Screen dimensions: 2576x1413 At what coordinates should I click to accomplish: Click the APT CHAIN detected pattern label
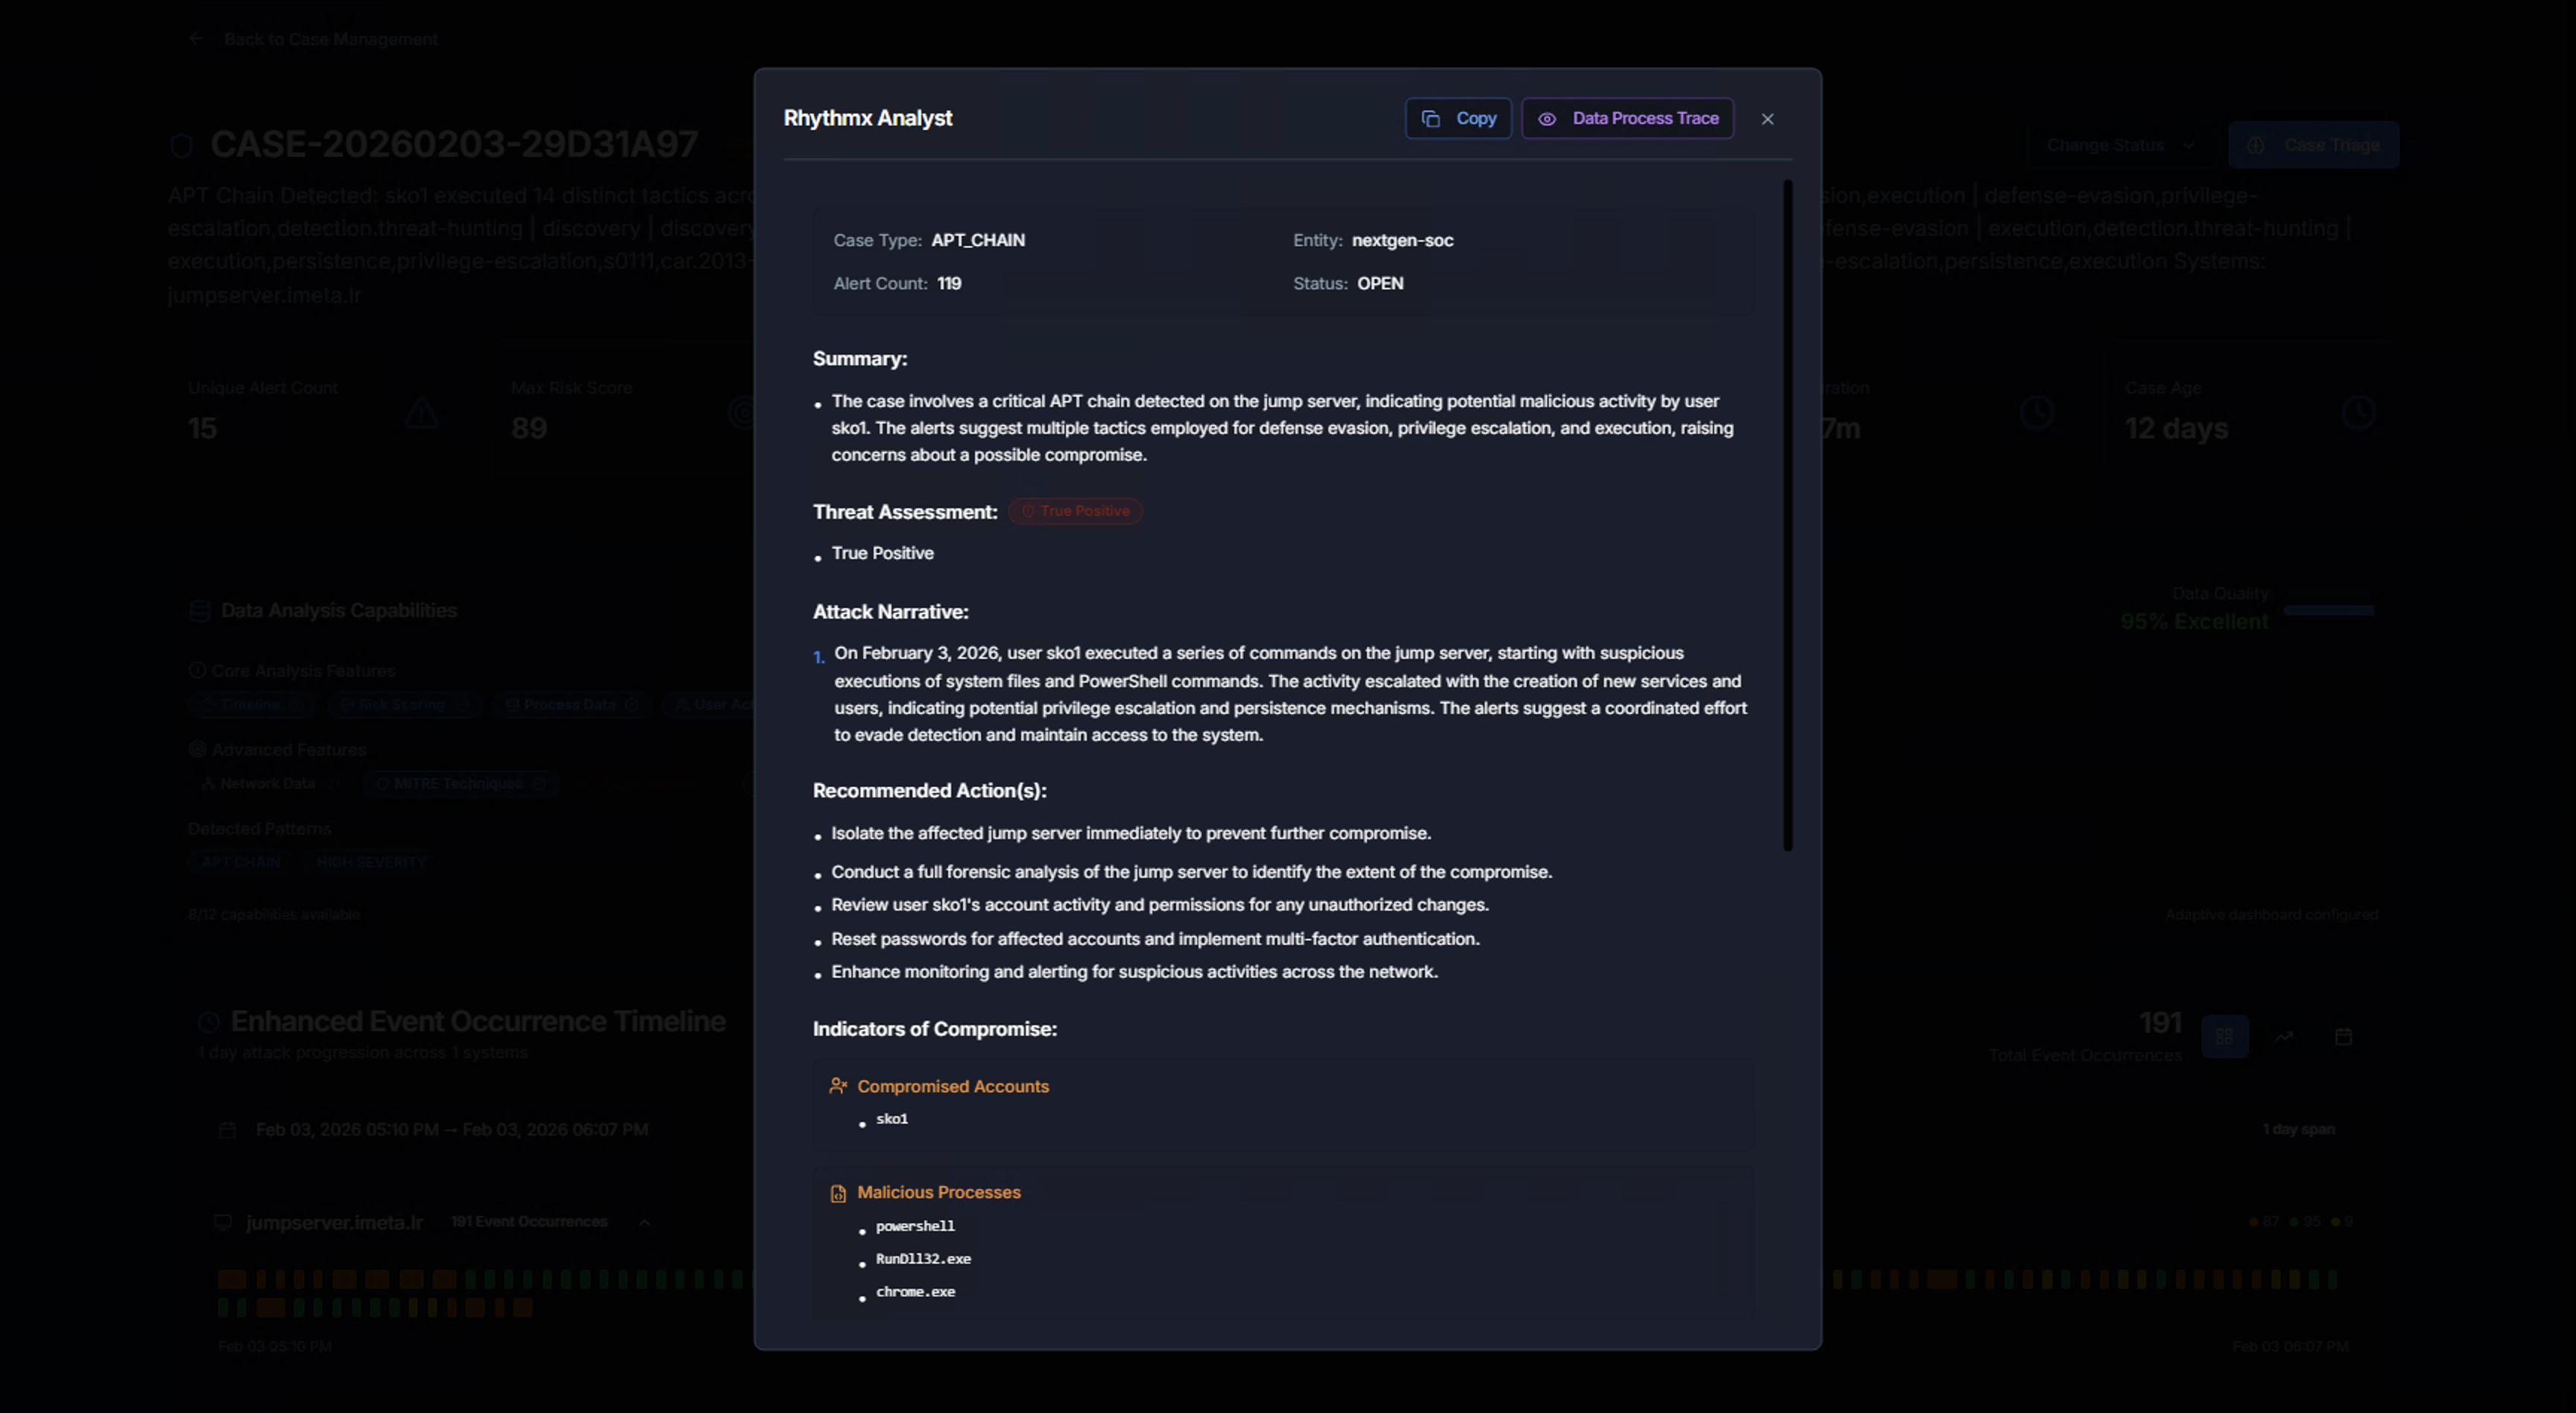[240, 861]
